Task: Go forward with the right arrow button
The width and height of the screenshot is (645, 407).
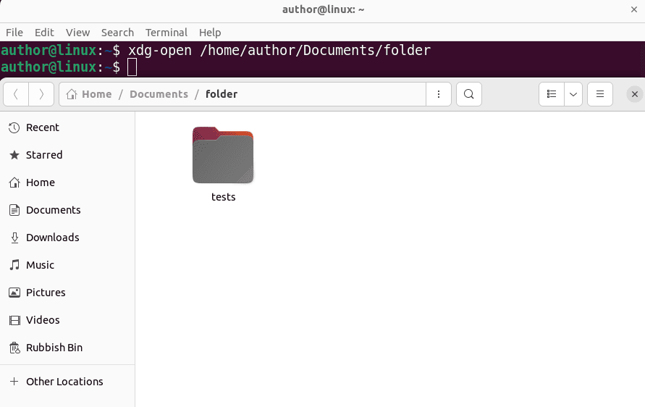Action: [x=41, y=94]
